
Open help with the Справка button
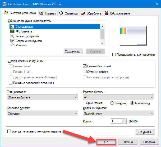pyautogui.click(x=149, y=142)
